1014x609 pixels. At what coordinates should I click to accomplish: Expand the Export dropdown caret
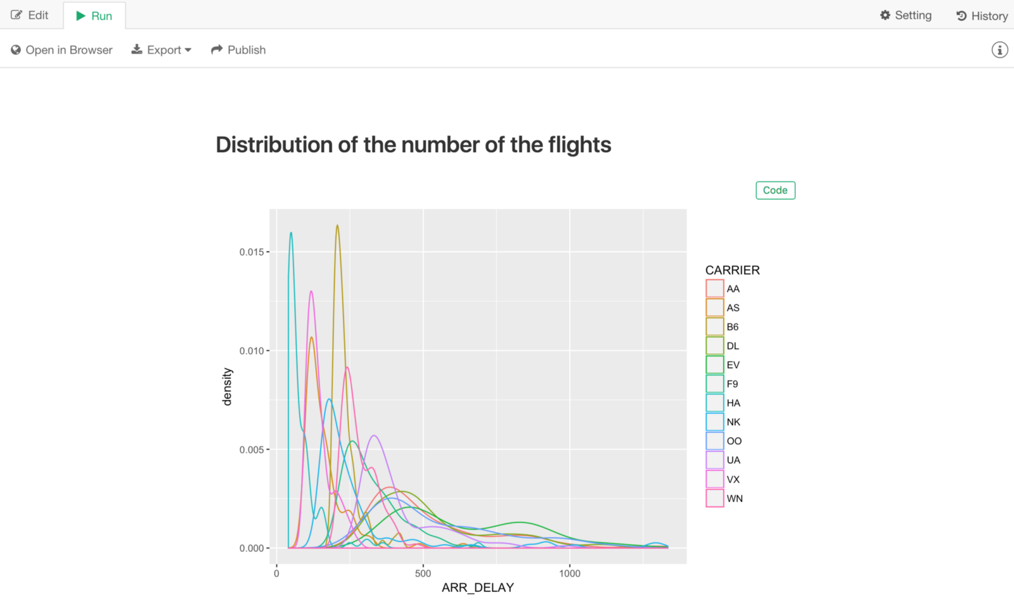188,50
